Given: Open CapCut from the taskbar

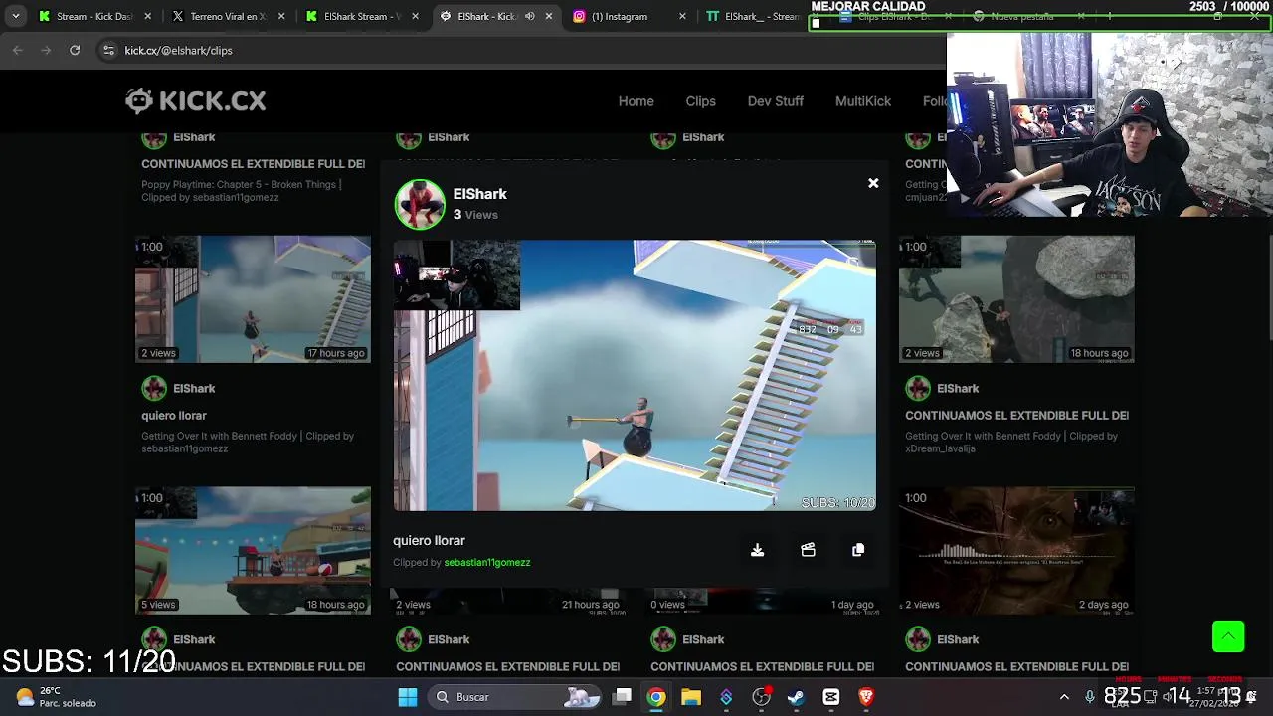Looking at the screenshot, I should click(x=831, y=697).
